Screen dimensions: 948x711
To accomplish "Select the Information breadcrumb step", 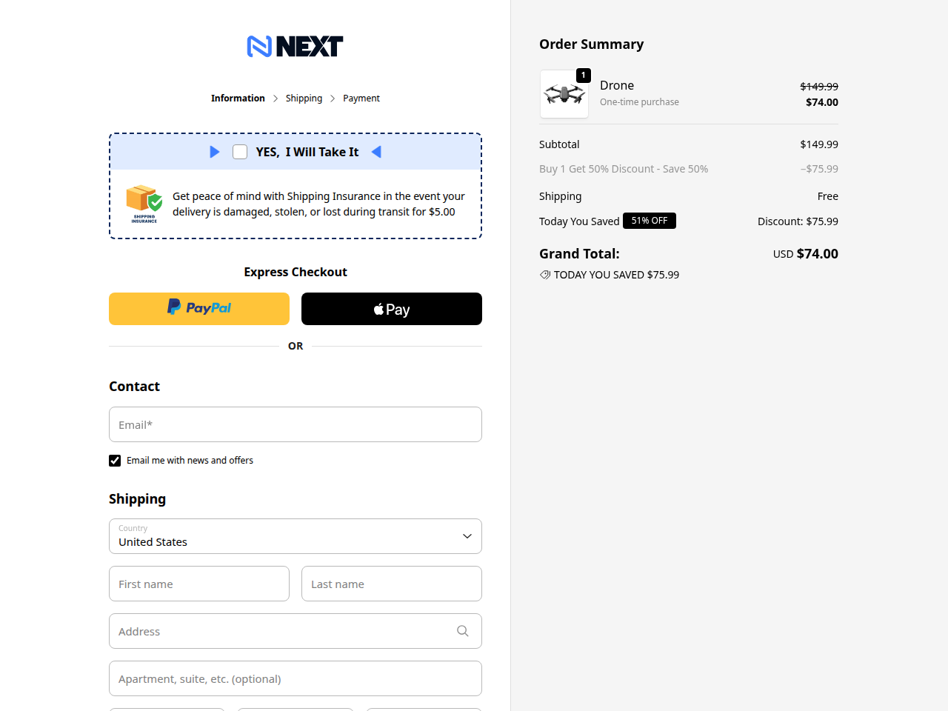I will [238, 99].
